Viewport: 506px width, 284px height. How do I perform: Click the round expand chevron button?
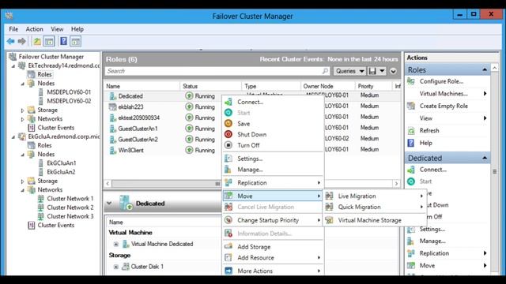(393, 71)
